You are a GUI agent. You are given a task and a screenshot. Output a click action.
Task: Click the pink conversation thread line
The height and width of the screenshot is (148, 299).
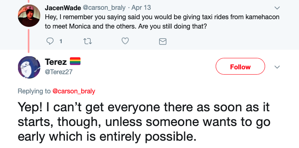(29, 41)
